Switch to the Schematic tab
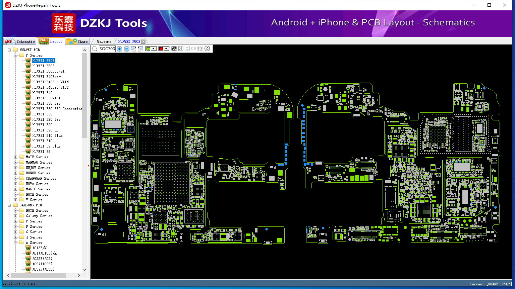The height and width of the screenshot is (289, 515). tap(20, 41)
